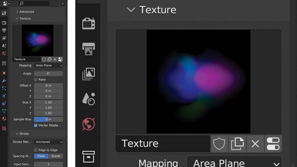
Task: Disable the Vector Displacement checkbox
Action: coord(36,125)
